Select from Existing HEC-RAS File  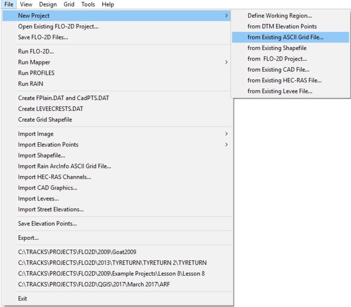[x=284, y=80]
